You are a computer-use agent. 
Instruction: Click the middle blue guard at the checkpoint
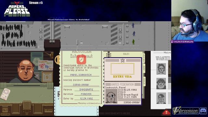coord(134,34)
